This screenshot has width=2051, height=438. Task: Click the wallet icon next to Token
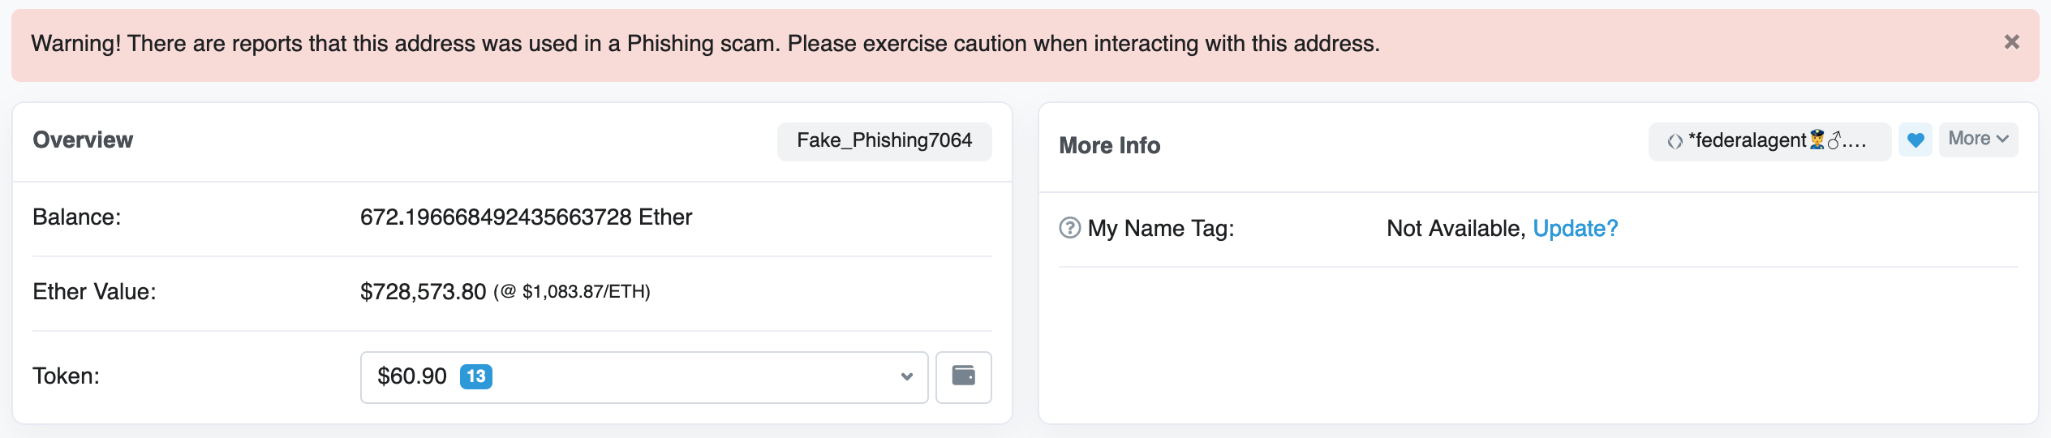963,376
